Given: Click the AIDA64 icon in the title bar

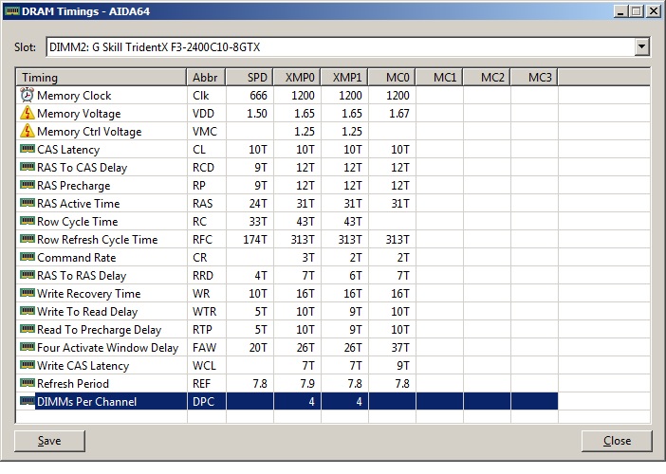Looking at the screenshot, I should [x=12, y=11].
